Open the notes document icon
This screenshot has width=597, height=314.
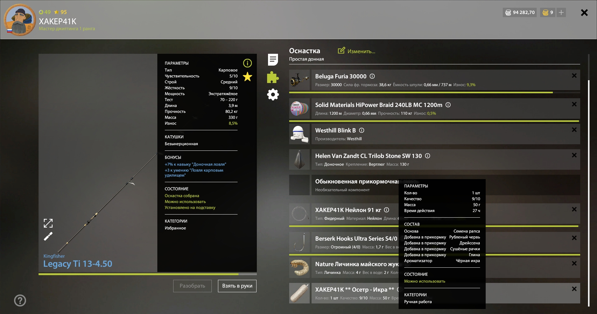point(273,60)
